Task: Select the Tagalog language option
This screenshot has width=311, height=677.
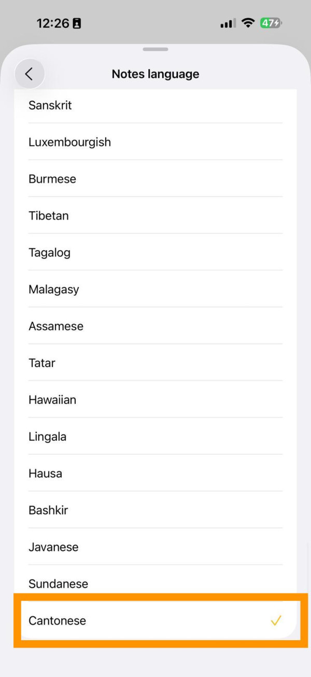Action: tap(155, 253)
